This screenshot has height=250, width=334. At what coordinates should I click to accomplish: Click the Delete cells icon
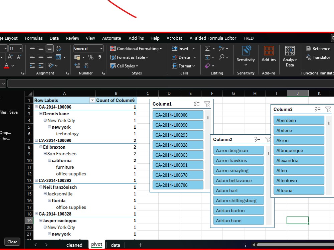click(x=175, y=57)
